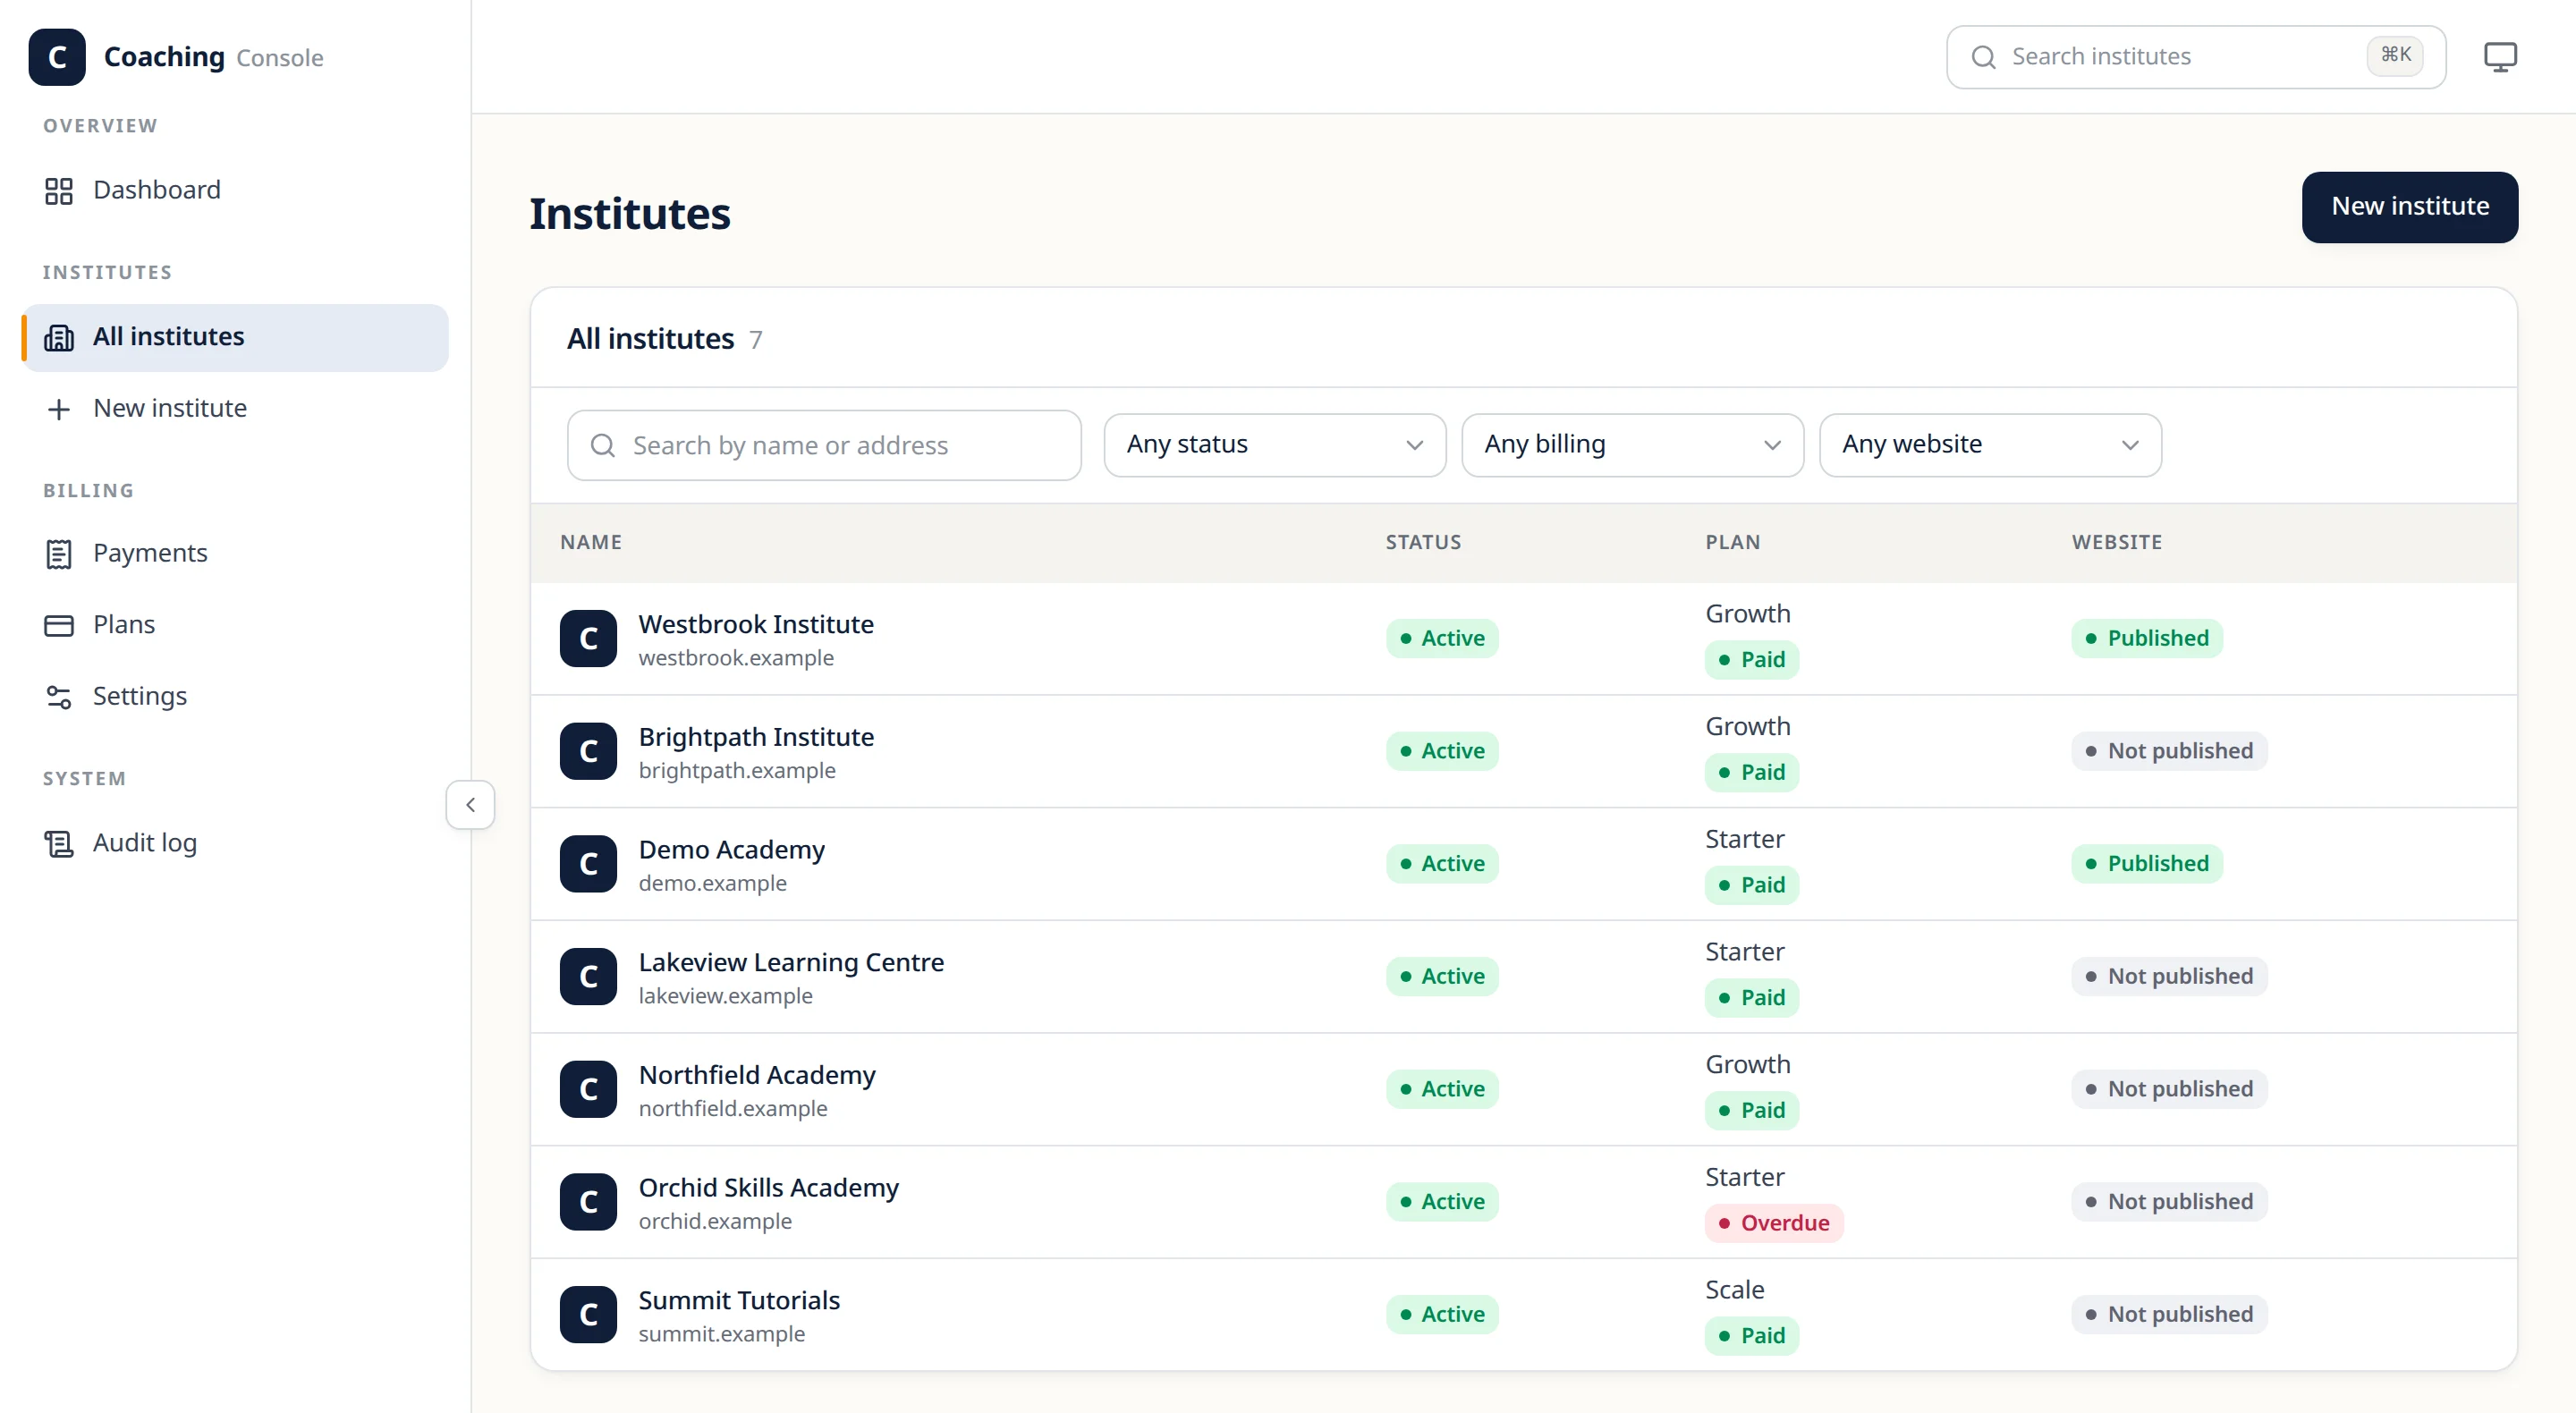
Task: Click the Summit Tutorials avatar icon
Action: 588,1315
